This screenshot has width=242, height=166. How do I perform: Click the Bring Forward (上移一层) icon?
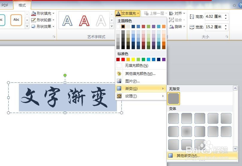click(x=146, y=13)
